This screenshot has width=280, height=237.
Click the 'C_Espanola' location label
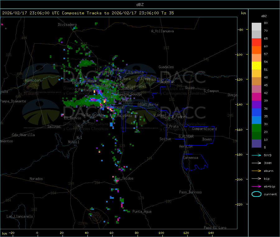coord(134,72)
